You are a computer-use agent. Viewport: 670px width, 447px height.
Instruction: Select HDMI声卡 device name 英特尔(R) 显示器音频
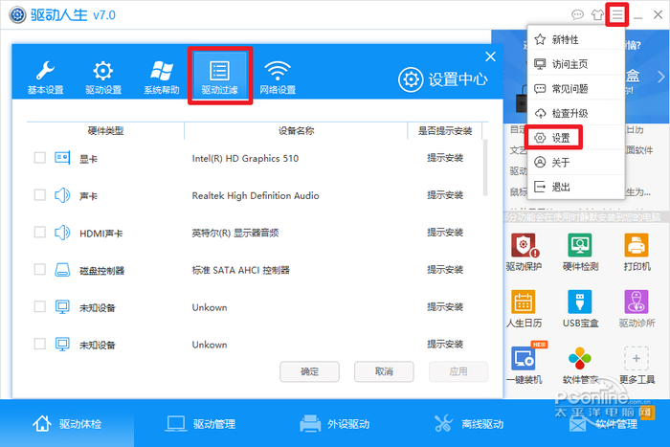(235, 233)
